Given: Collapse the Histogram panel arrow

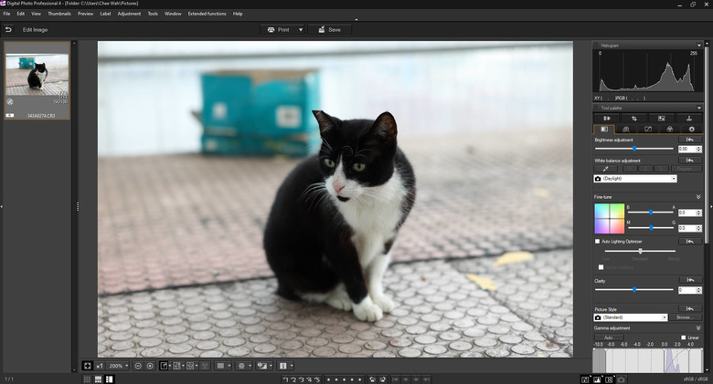Looking at the screenshot, I should (x=699, y=46).
